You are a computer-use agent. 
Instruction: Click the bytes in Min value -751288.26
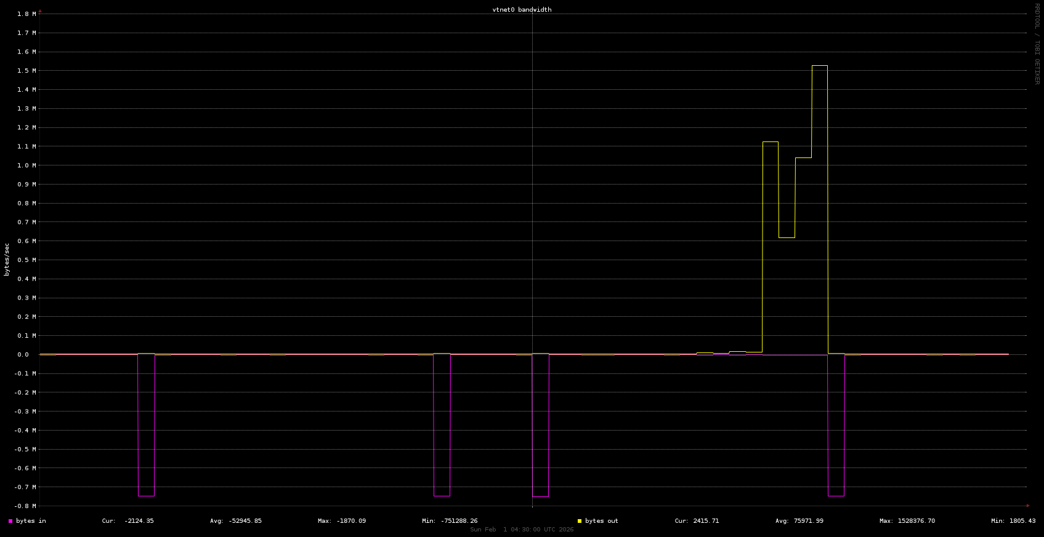(459, 521)
